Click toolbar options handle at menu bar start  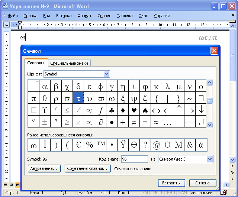[x=4, y=16]
